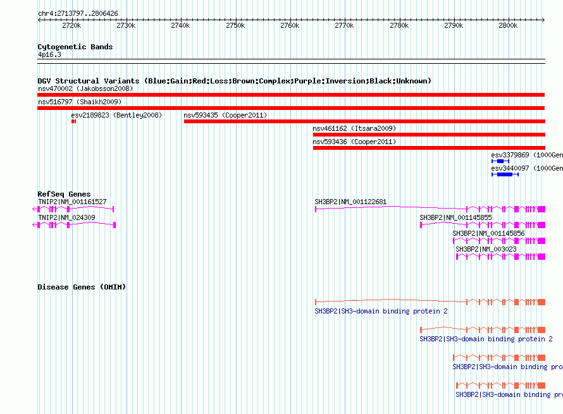Image resolution: width=563 pixels, height=414 pixels.
Task: Click the esv3440097 variant label
Action: tap(527, 168)
